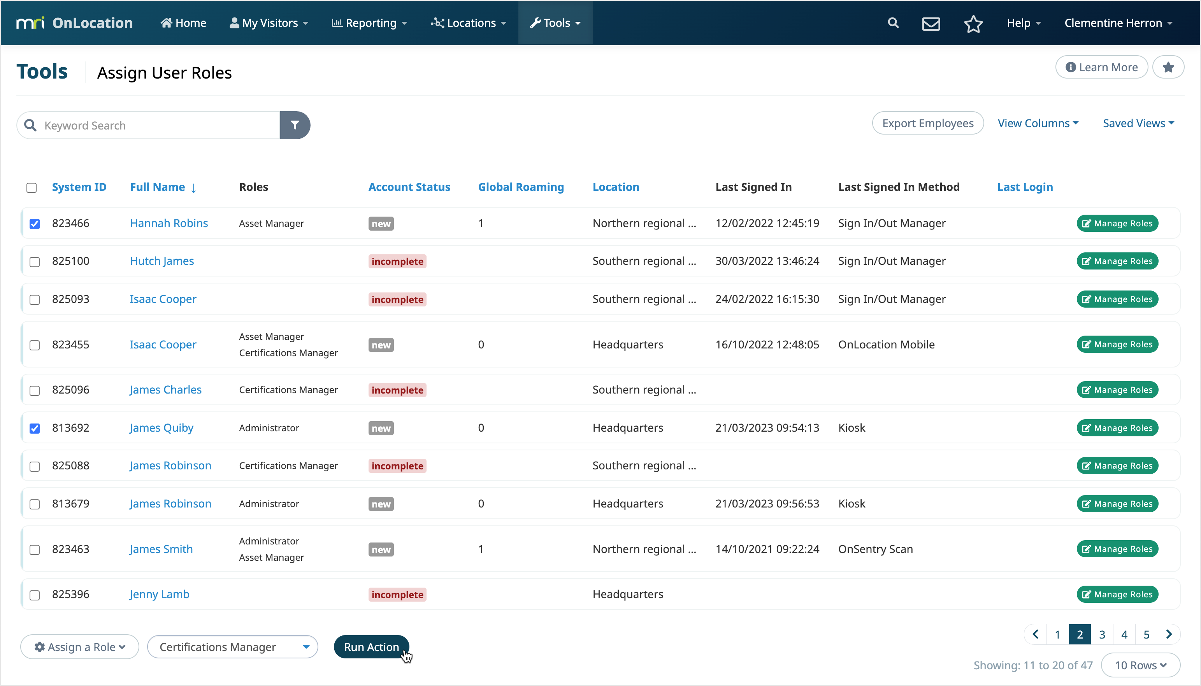This screenshot has height=686, width=1201.
Task: Click the 'Showing: 11 to 20 of 47' text
Action: 1033,665
